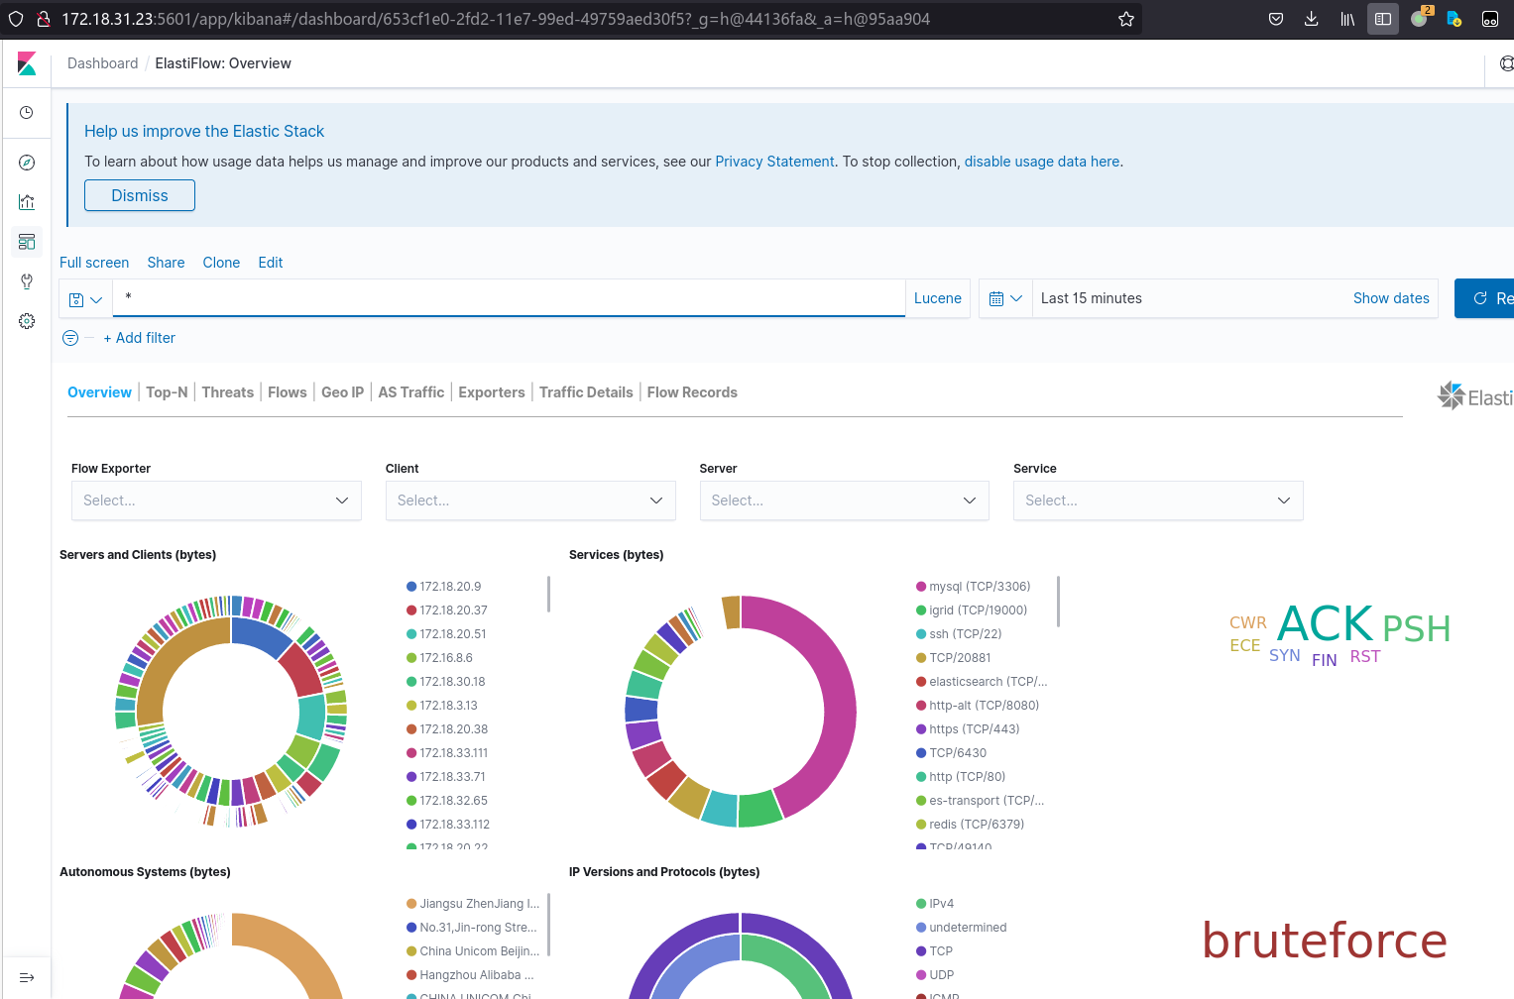Click site security lock icon
This screenshot has height=999, width=1514.
(44, 19)
